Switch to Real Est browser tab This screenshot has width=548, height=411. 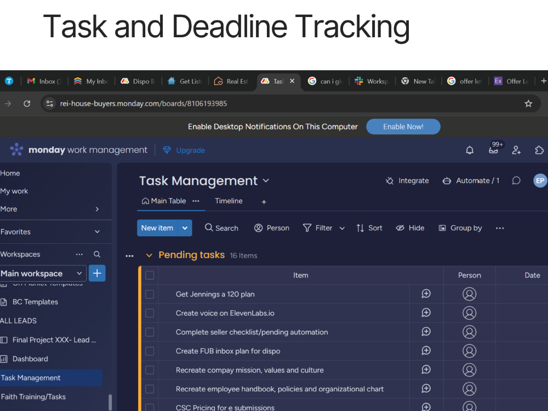pos(231,81)
